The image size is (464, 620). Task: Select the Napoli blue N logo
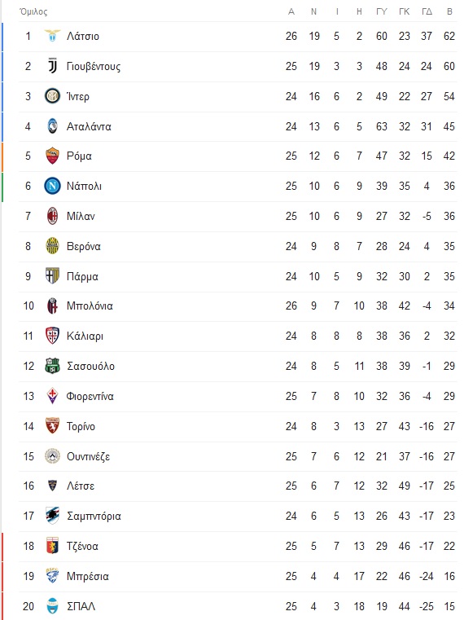coord(52,186)
